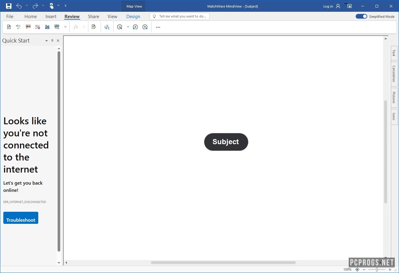Switch to the Share tab
This screenshot has height=273, width=399.
(x=93, y=17)
